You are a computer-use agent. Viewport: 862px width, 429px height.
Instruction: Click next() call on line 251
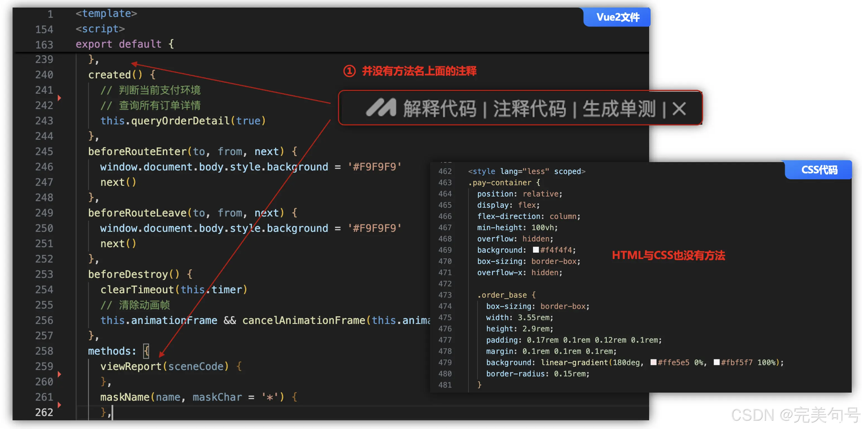click(118, 243)
